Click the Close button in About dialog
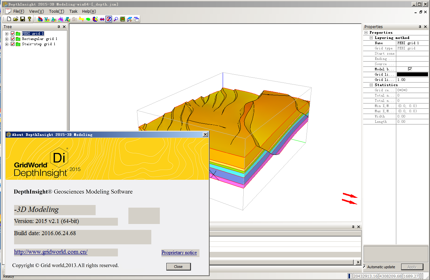430x280 pixels. (178, 267)
